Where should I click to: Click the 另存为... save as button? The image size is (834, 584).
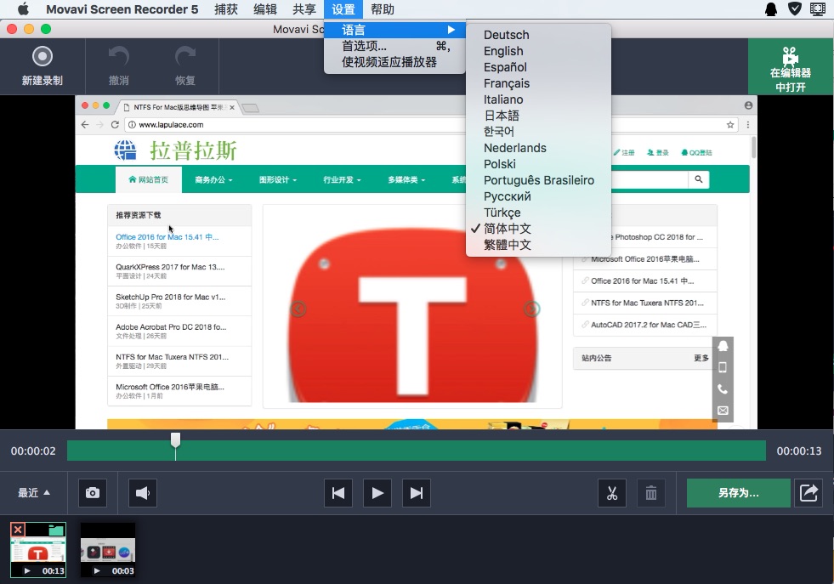(x=738, y=493)
